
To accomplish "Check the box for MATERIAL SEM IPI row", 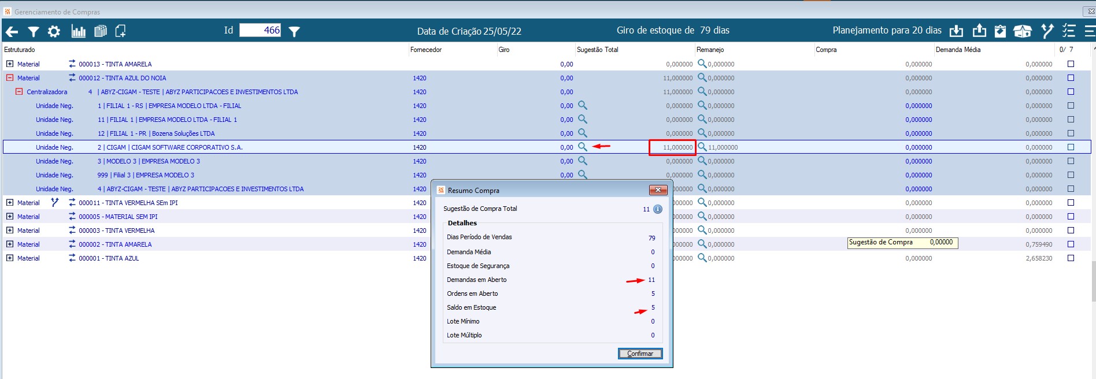I will (x=1071, y=217).
